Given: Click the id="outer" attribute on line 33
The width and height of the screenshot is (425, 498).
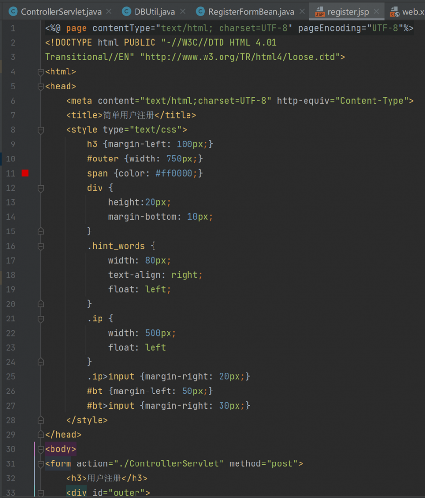Looking at the screenshot, I should (x=119, y=493).
